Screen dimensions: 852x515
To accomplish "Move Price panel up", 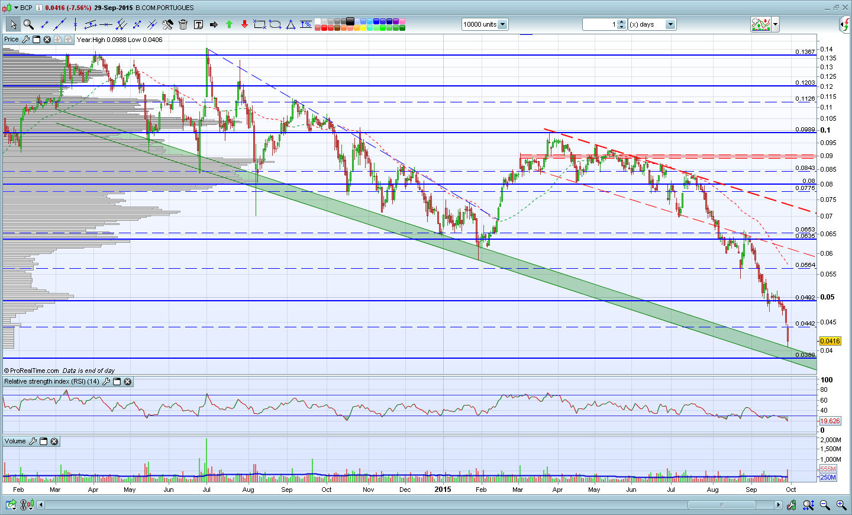I will pyautogui.click(x=69, y=40).
